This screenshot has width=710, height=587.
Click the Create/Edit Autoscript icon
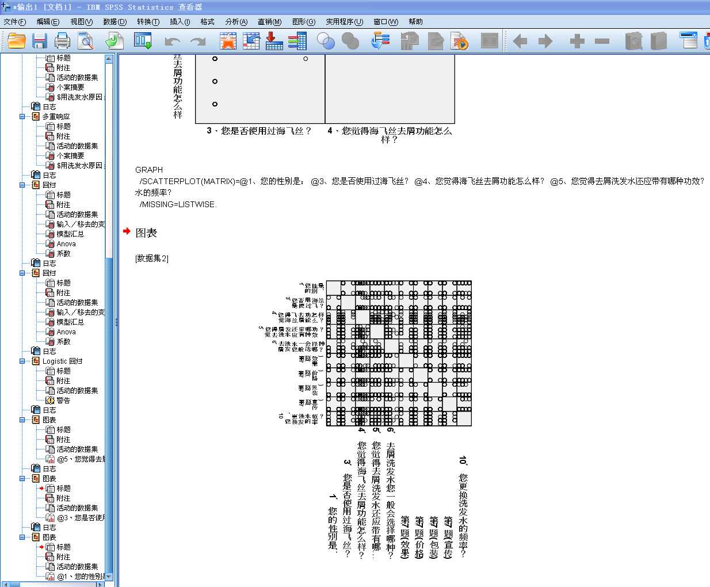point(436,41)
